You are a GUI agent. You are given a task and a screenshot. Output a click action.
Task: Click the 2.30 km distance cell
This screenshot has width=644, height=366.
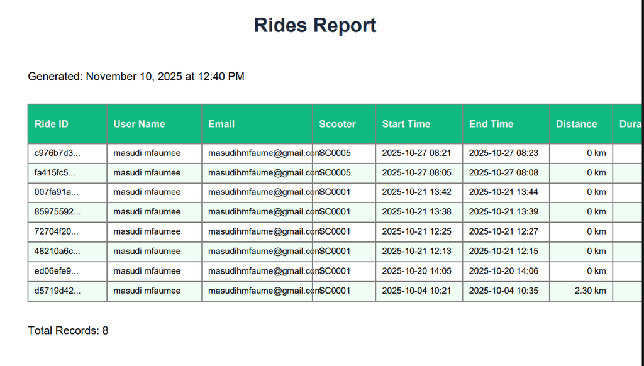590,291
